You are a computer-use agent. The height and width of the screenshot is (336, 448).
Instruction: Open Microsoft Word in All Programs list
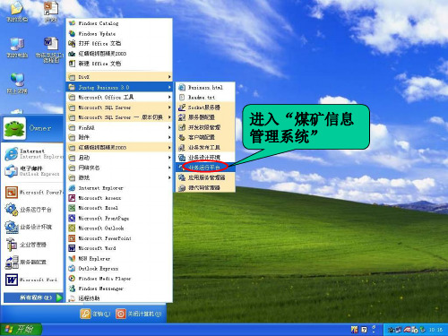[119, 248]
